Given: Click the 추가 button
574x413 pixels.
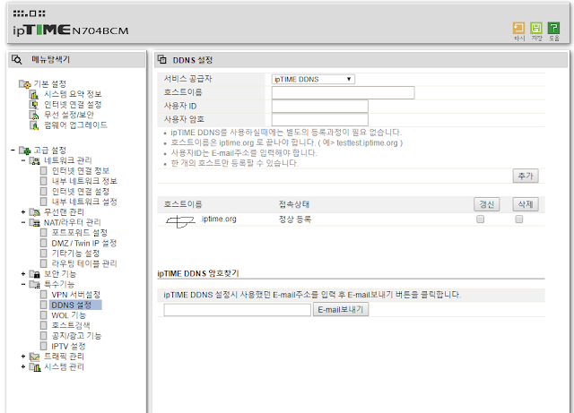Looking at the screenshot, I should [526, 176].
